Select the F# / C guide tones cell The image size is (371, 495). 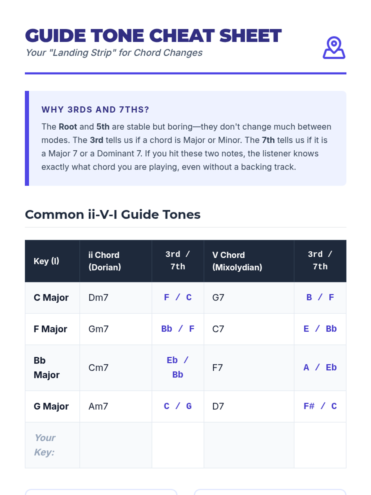(320, 407)
